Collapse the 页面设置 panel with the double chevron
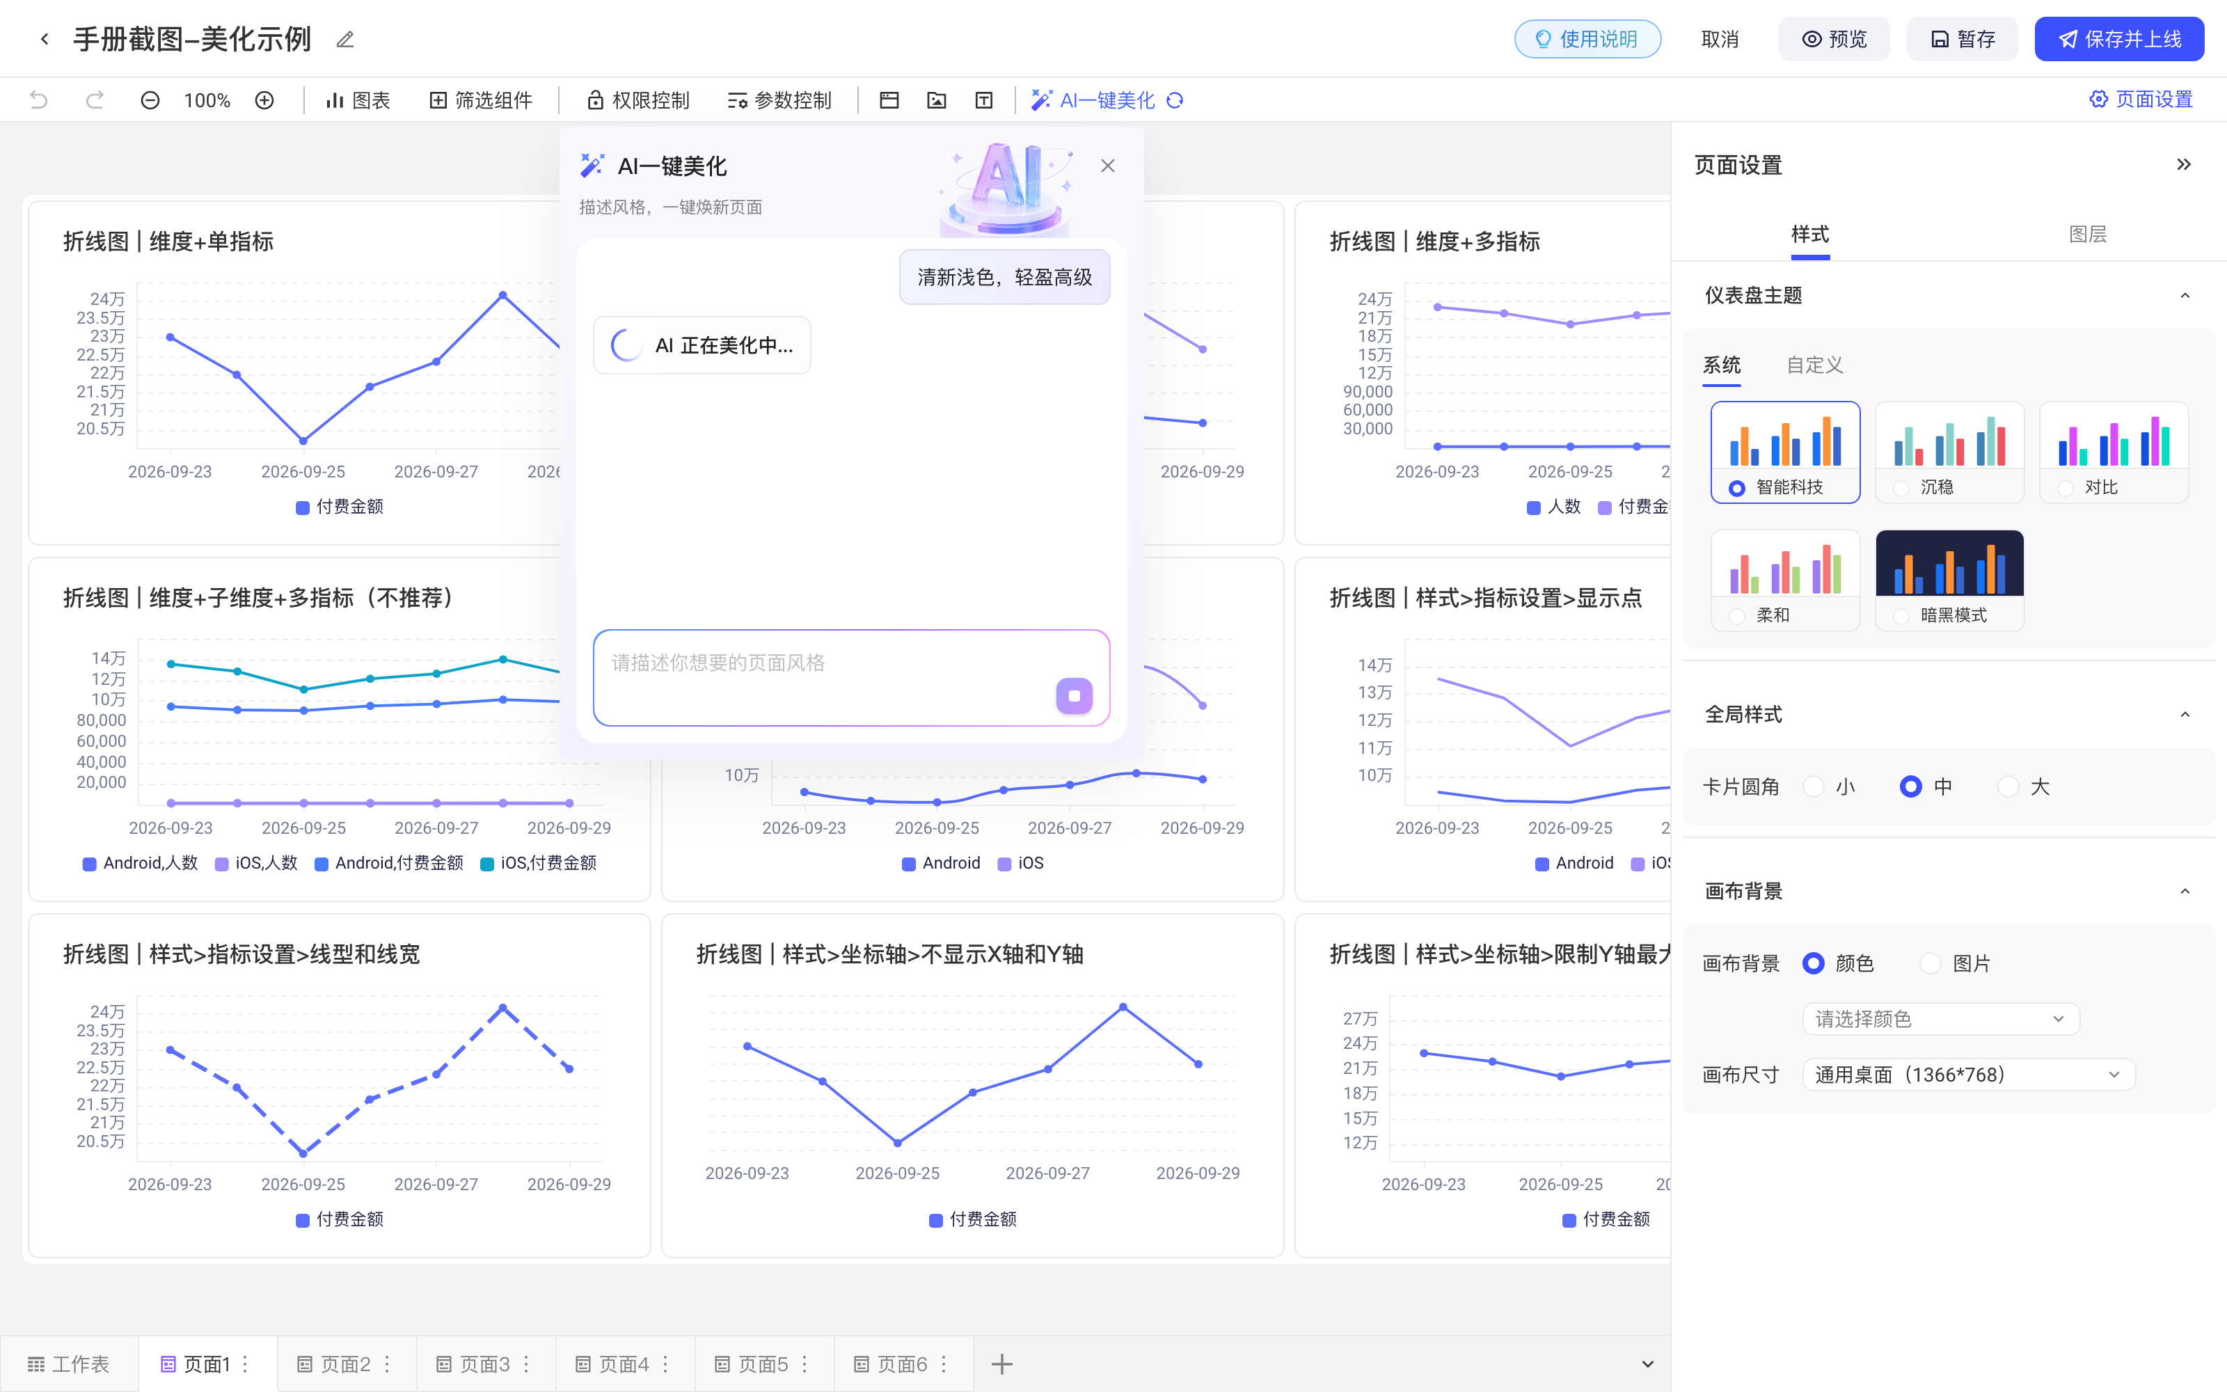The image size is (2227, 1392). 2184,164
